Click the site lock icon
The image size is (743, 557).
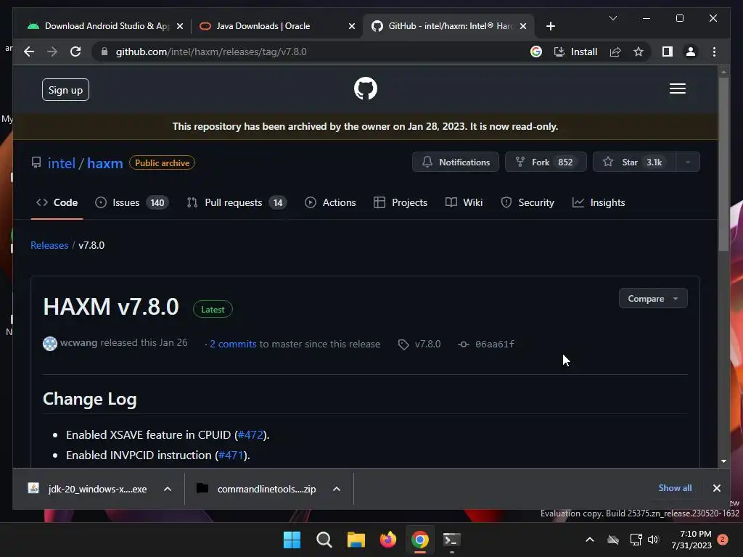(x=104, y=51)
